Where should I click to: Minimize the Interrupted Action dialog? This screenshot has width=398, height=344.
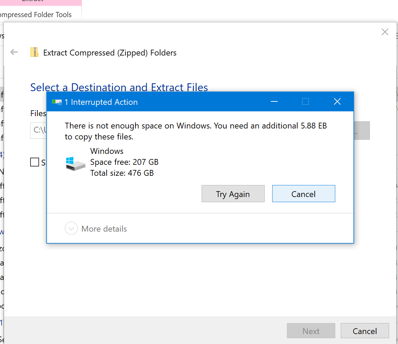(x=274, y=101)
